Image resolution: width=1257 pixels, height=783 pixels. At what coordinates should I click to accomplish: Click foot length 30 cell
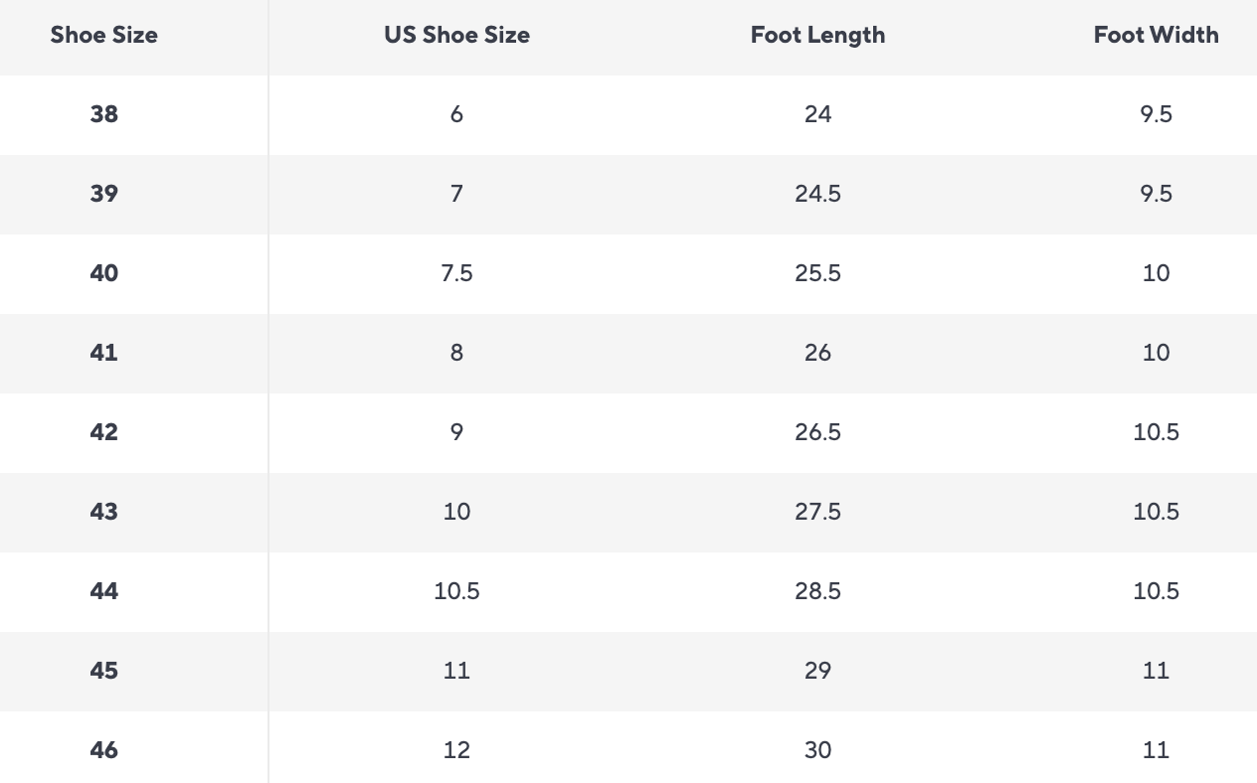(817, 750)
